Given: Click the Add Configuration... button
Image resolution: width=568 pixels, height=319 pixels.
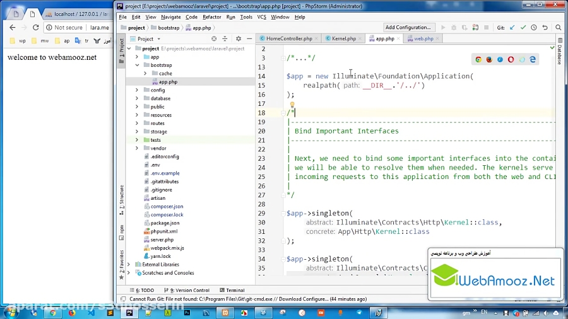Looking at the screenshot, I should pyautogui.click(x=408, y=28).
